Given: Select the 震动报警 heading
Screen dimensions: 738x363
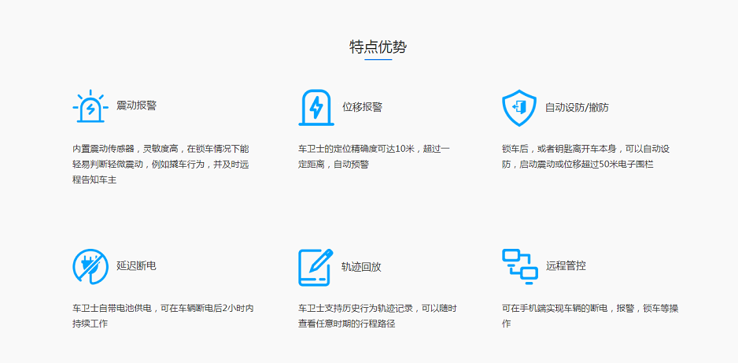Looking at the screenshot, I should tap(136, 106).
